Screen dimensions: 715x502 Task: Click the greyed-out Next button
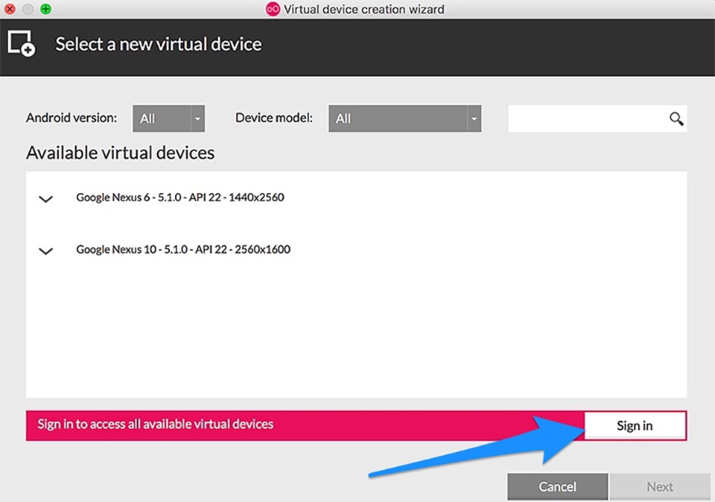click(x=659, y=486)
